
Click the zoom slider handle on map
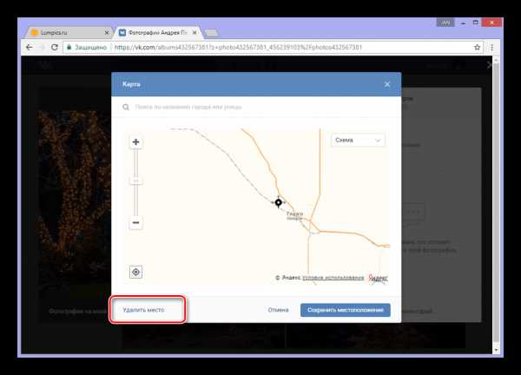pos(135,181)
